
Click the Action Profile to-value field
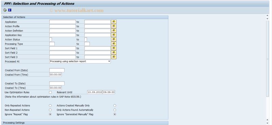[x=98, y=26]
